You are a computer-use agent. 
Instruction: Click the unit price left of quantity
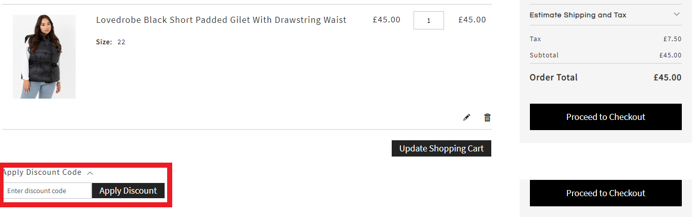[x=386, y=20]
